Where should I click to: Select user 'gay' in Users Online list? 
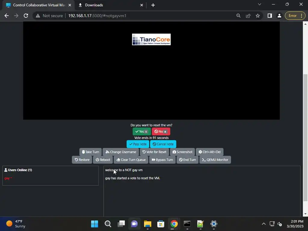pos(8,178)
